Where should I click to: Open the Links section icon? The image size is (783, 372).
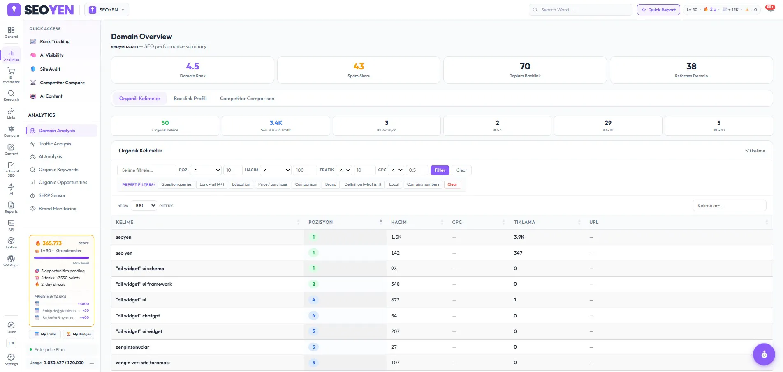pyautogui.click(x=11, y=113)
